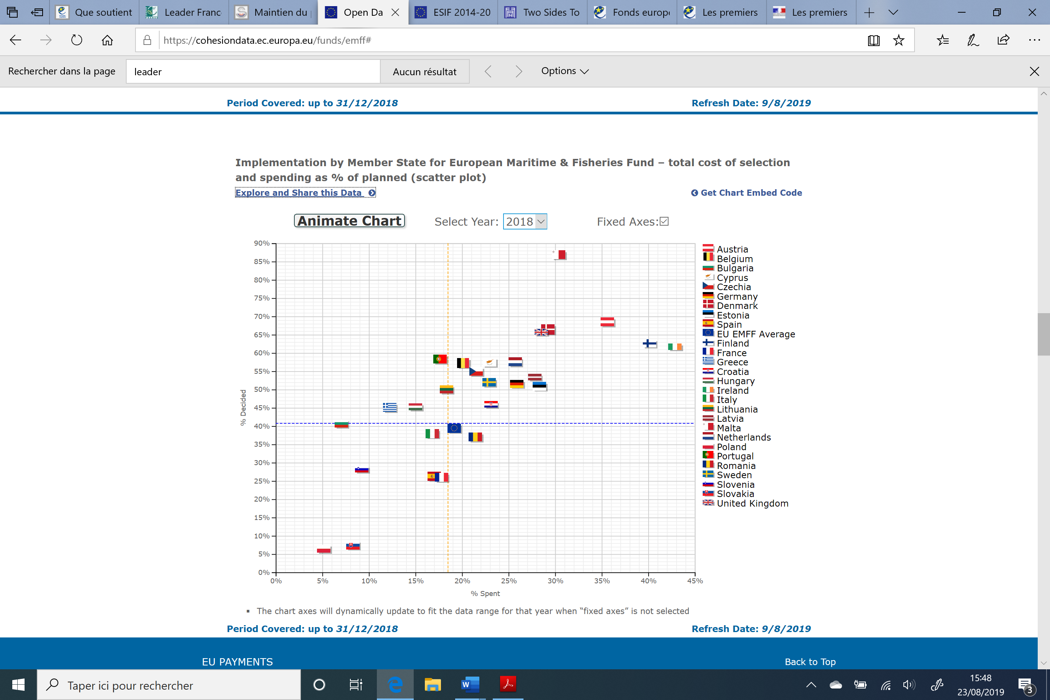
Task: Switch to ESIF 2014-20 tab
Action: pos(453,13)
